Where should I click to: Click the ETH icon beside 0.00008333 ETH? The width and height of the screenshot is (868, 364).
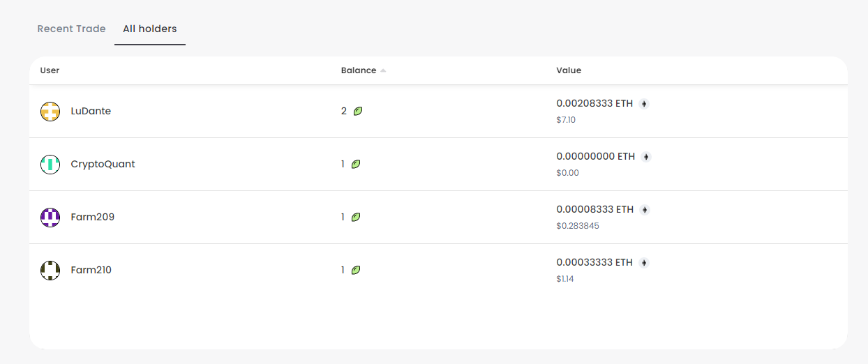pyautogui.click(x=645, y=210)
